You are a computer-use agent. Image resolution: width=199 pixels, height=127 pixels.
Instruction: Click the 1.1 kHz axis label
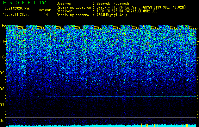click(2, 41)
